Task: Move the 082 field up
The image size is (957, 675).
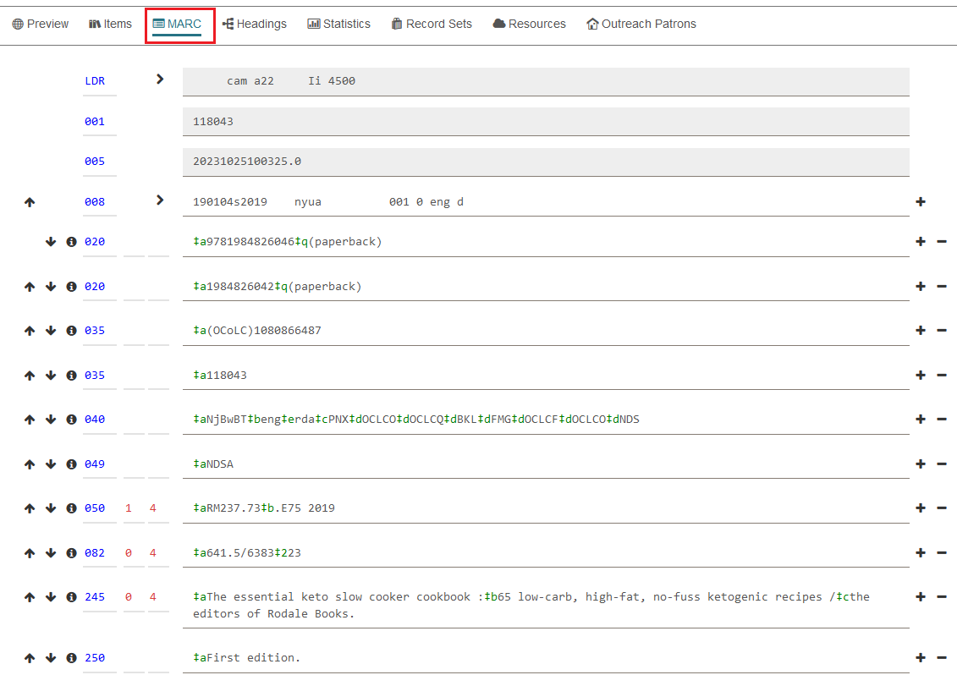Action: point(30,553)
